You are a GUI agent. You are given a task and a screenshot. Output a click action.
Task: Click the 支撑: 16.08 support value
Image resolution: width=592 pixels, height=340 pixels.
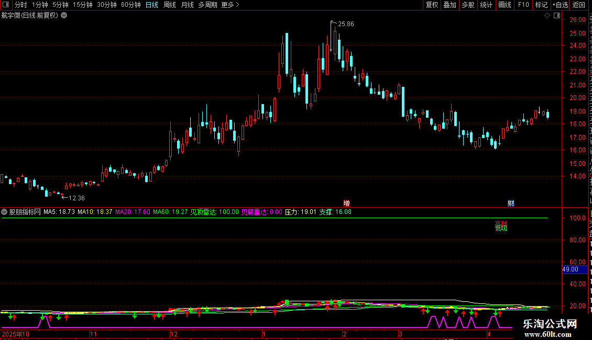click(x=335, y=212)
